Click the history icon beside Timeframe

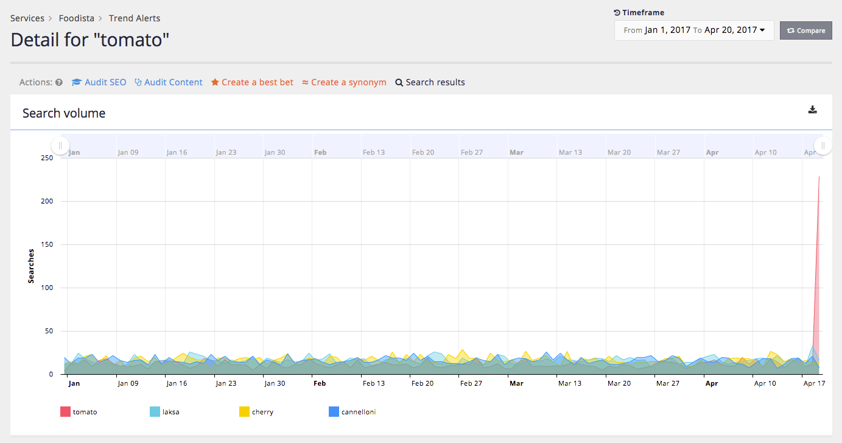point(617,13)
